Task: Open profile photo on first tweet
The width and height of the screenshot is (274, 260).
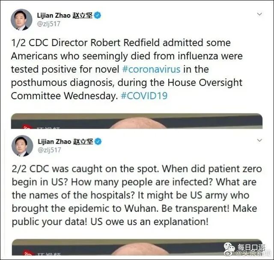Action: click(21, 20)
